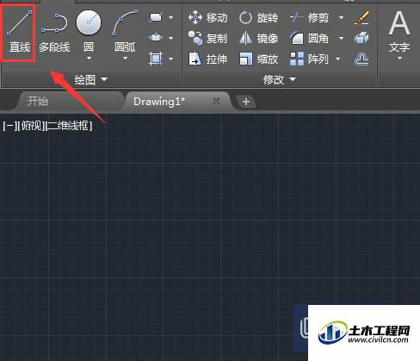Activate the Rotate (旋转) tool

(x=258, y=18)
